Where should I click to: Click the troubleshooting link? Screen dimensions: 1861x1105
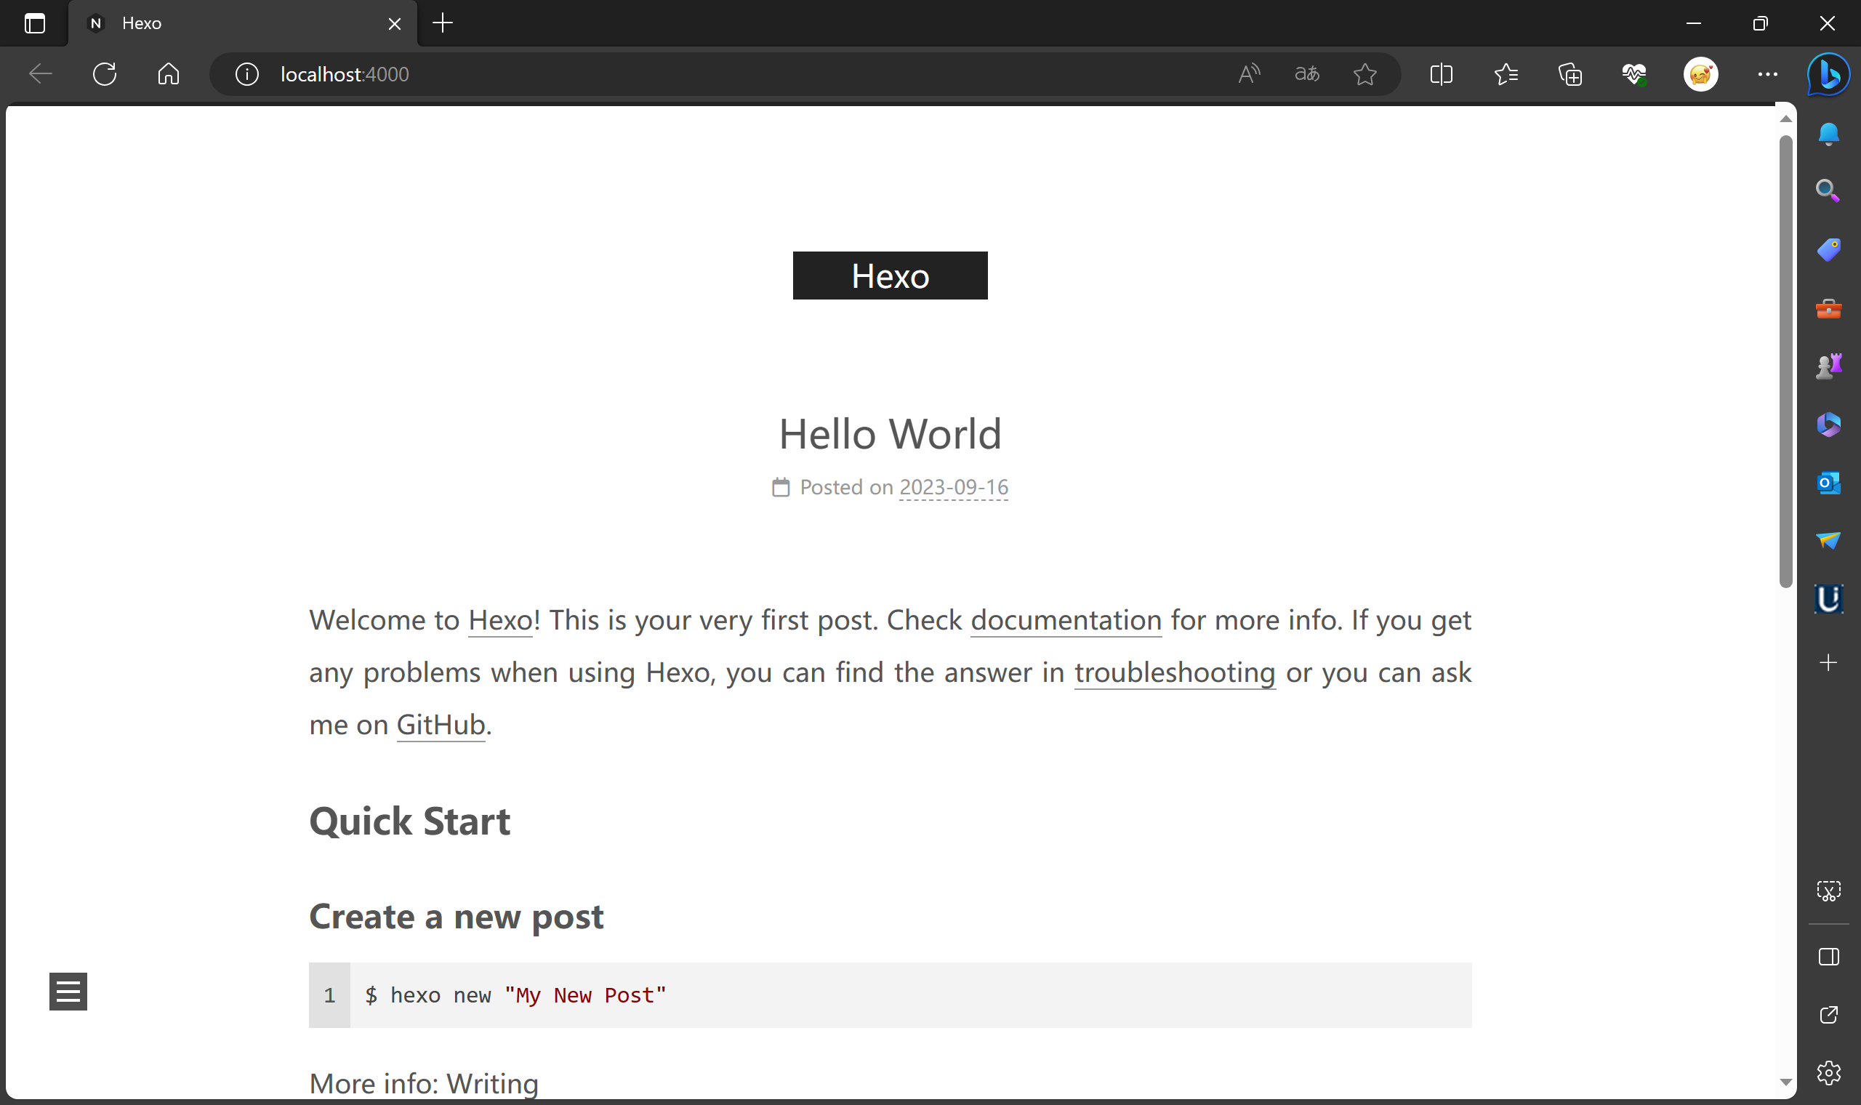1175,672
